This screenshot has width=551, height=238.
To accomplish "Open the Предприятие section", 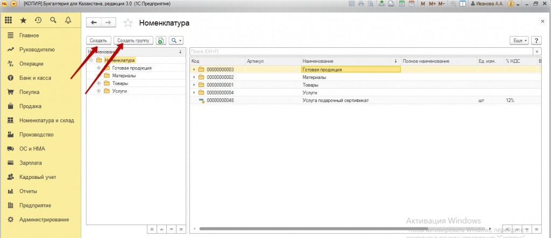I will pos(35,205).
